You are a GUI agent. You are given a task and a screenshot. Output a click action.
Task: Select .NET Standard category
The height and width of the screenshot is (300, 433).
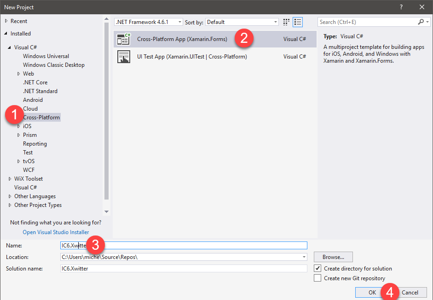click(x=40, y=91)
